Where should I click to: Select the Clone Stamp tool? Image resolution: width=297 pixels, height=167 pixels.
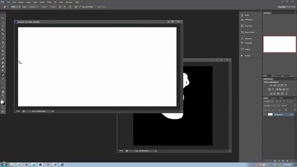(x=3, y=51)
